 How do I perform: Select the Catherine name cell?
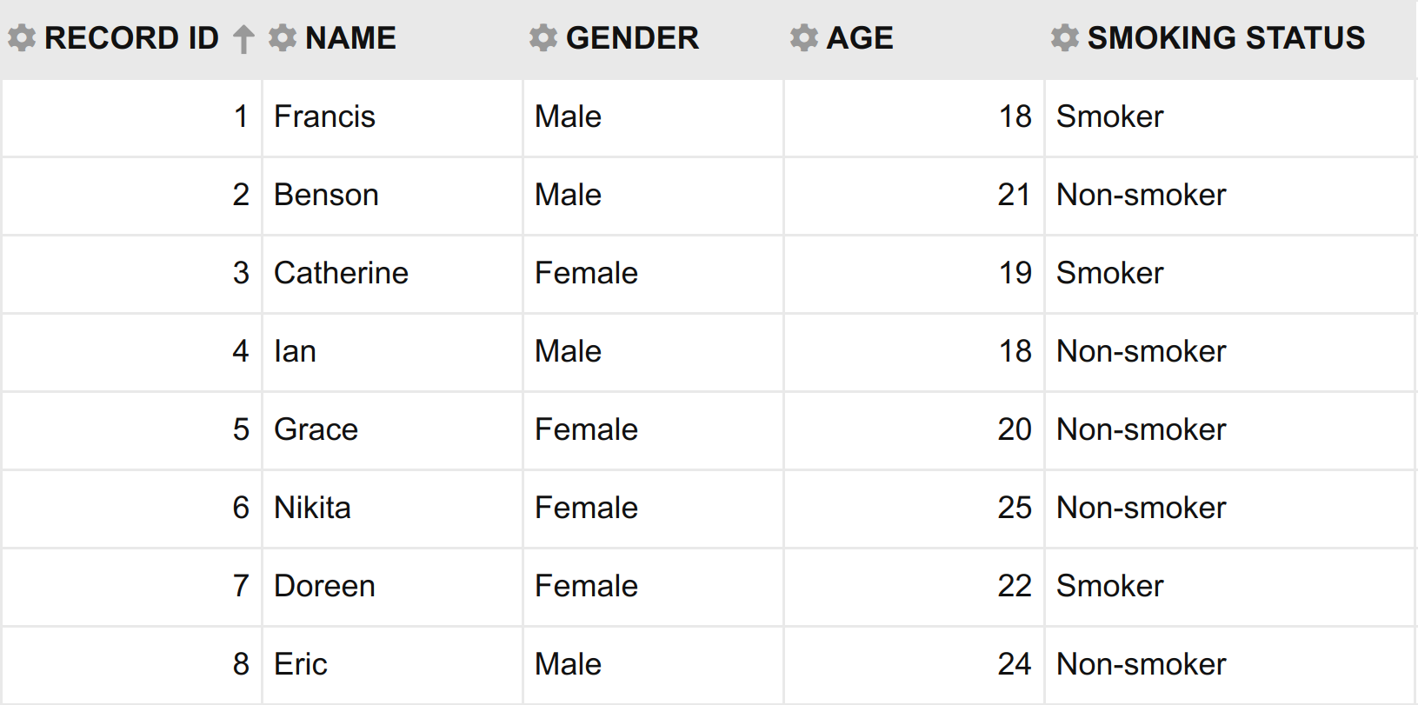pos(392,274)
